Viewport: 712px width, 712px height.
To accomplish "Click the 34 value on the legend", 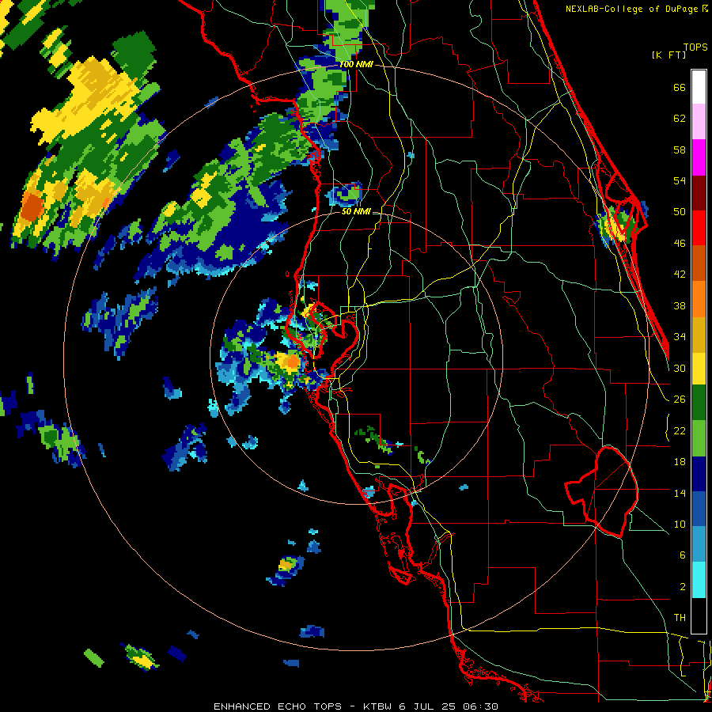I will coord(680,337).
